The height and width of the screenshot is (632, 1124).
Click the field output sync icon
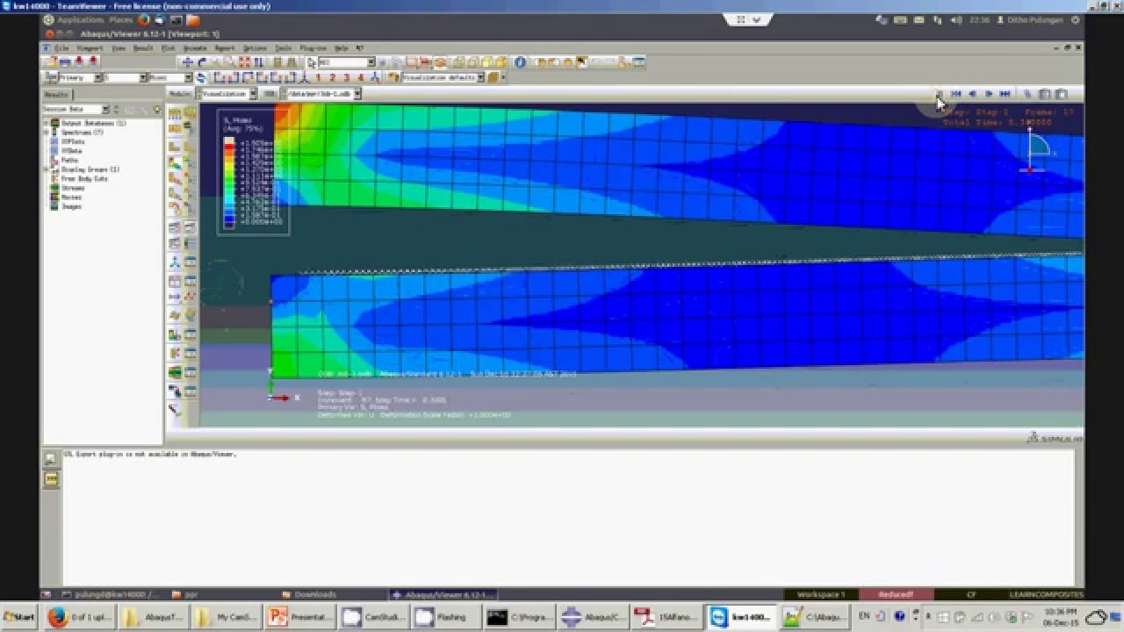(201, 77)
